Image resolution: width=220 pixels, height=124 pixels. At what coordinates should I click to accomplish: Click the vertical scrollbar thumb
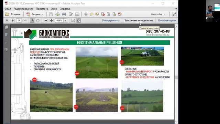tap(176, 77)
